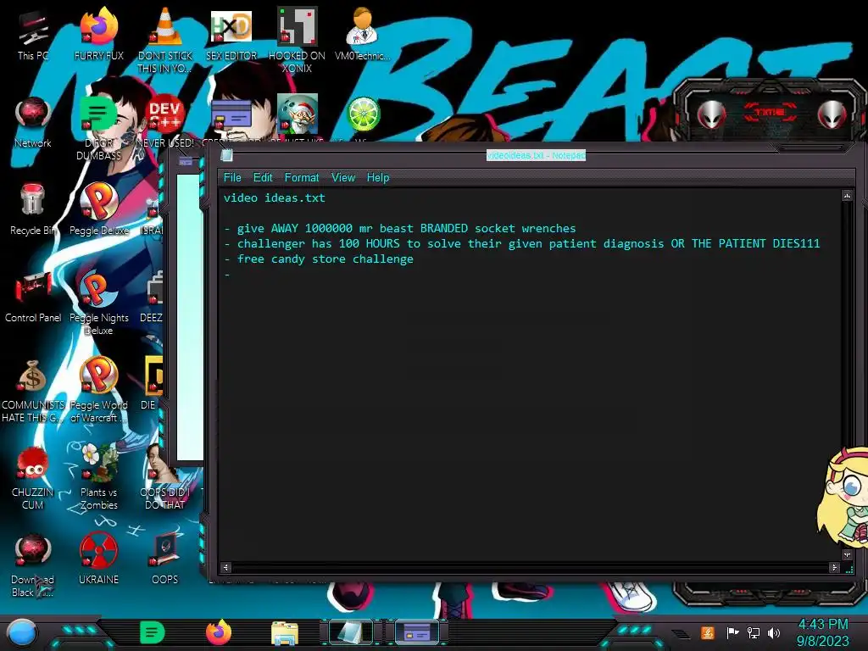Image resolution: width=868 pixels, height=651 pixels.
Task: Open the Recycle Bin
Action: pos(33,209)
